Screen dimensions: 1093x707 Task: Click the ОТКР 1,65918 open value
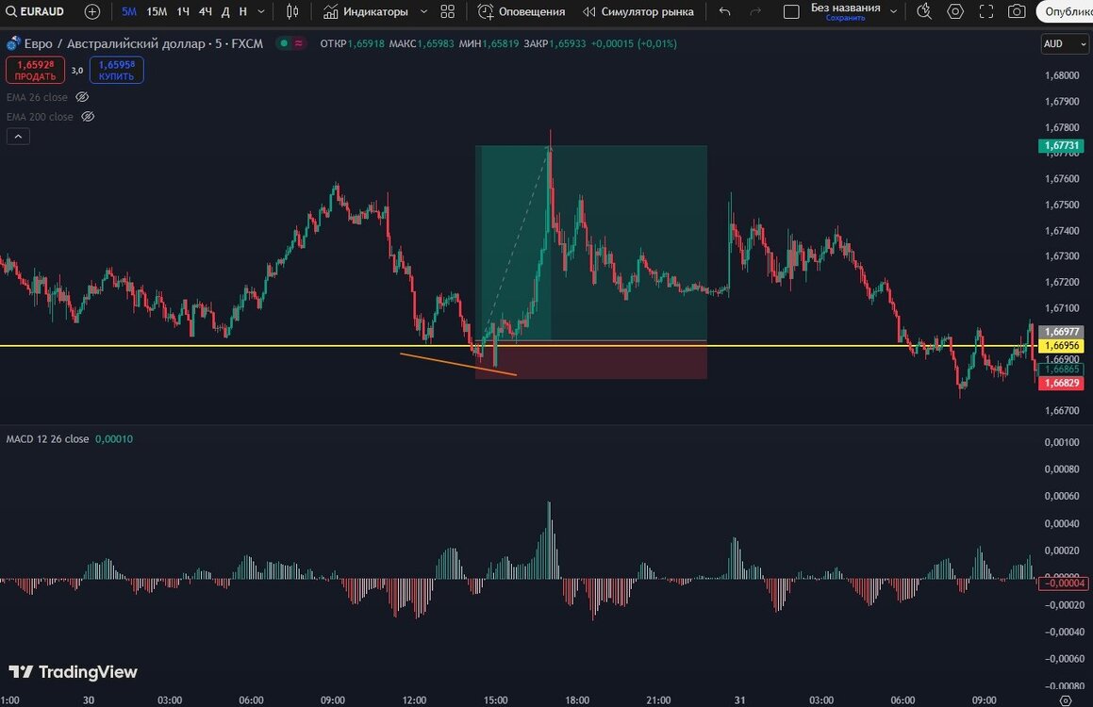click(352, 43)
